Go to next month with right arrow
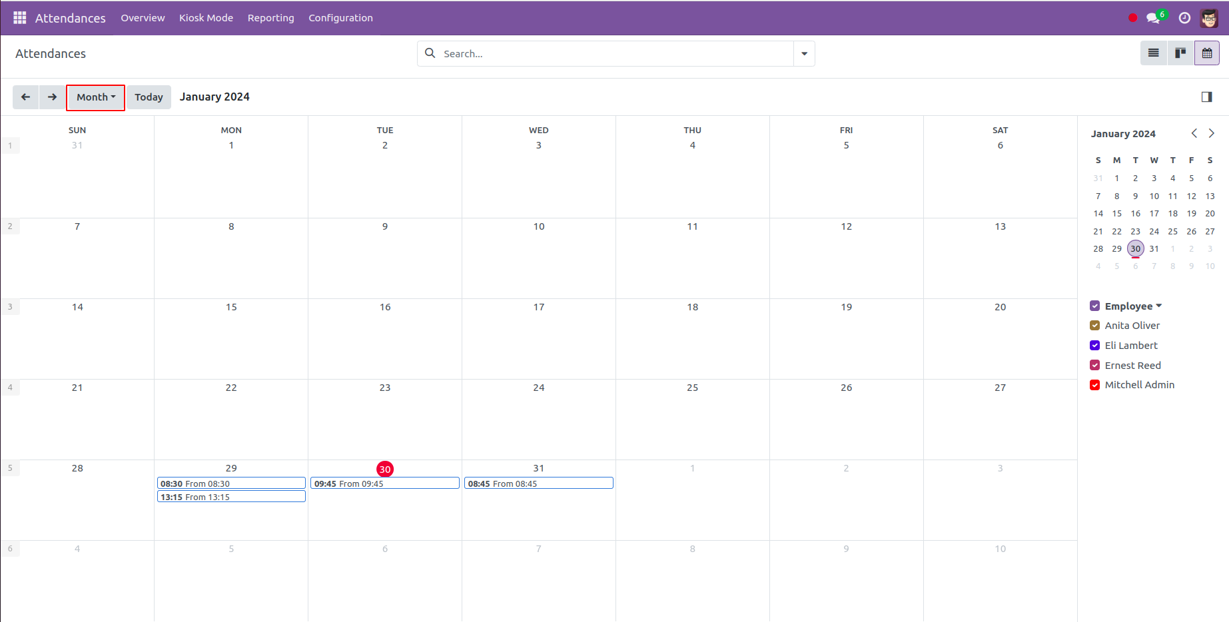This screenshot has width=1229, height=622. point(53,97)
